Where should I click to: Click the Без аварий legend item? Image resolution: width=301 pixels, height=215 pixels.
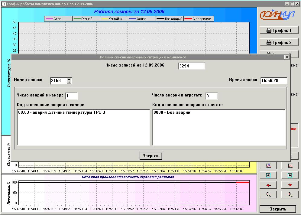pyautogui.click(x=170, y=19)
